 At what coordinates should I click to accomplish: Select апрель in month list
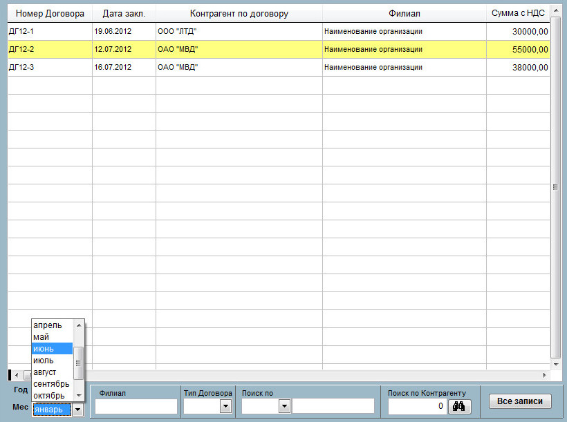(52, 325)
